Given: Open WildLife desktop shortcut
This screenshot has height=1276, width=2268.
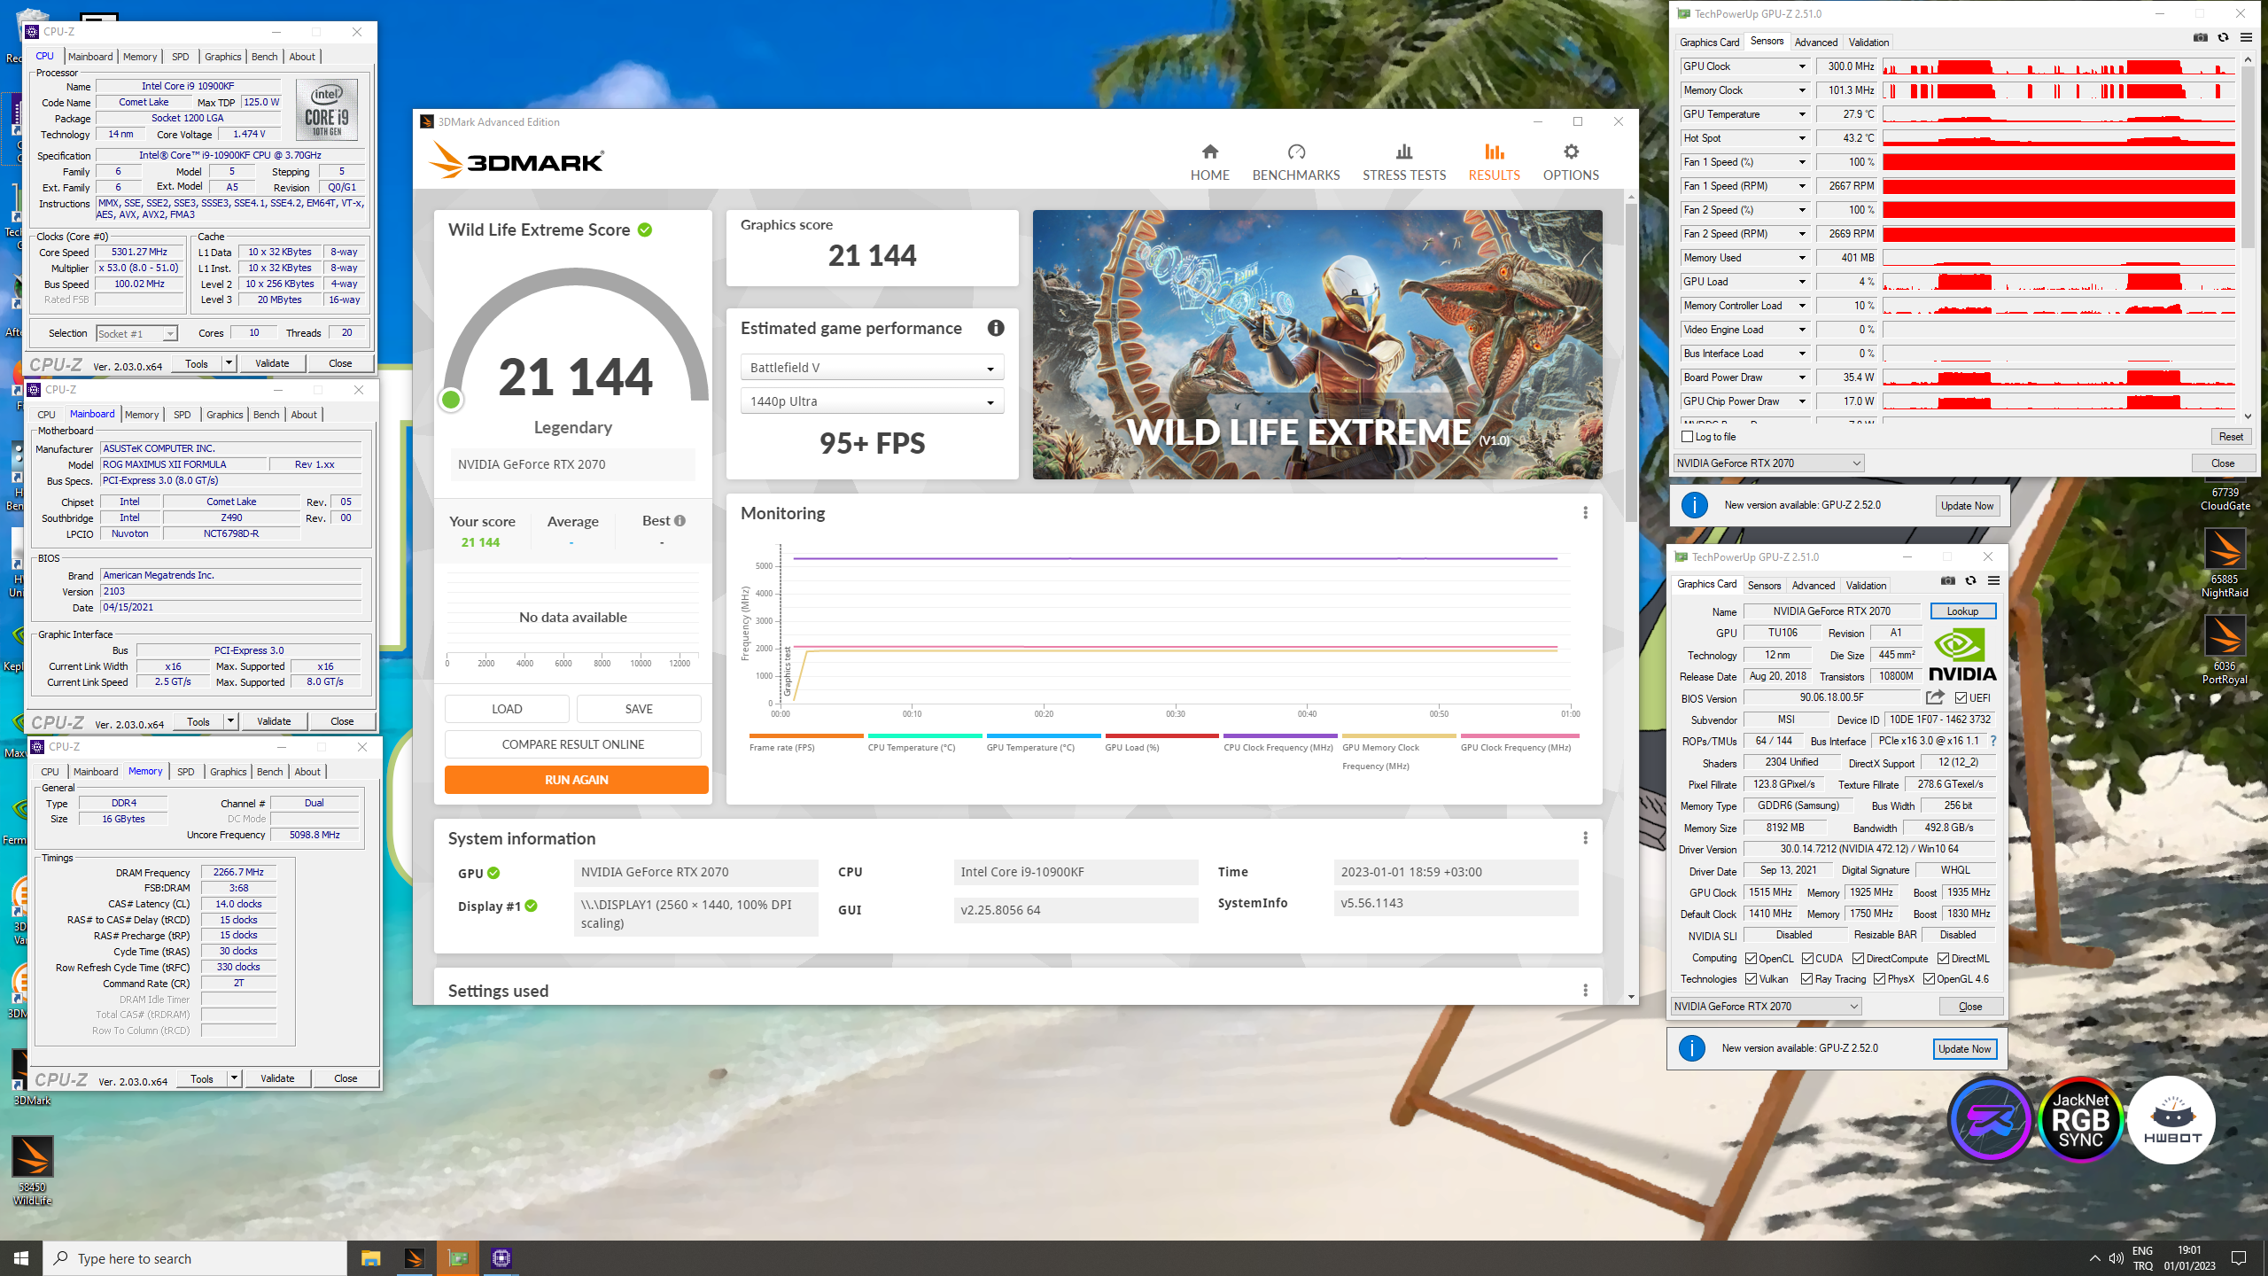Looking at the screenshot, I should [33, 1170].
